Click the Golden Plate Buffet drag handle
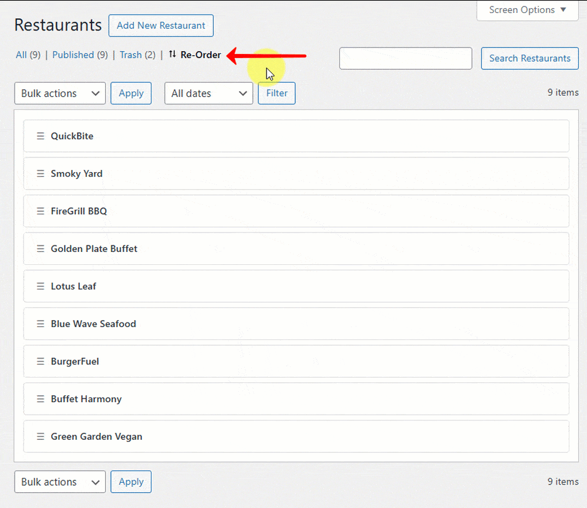The width and height of the screenshot is (587, 508). (40, 248)
